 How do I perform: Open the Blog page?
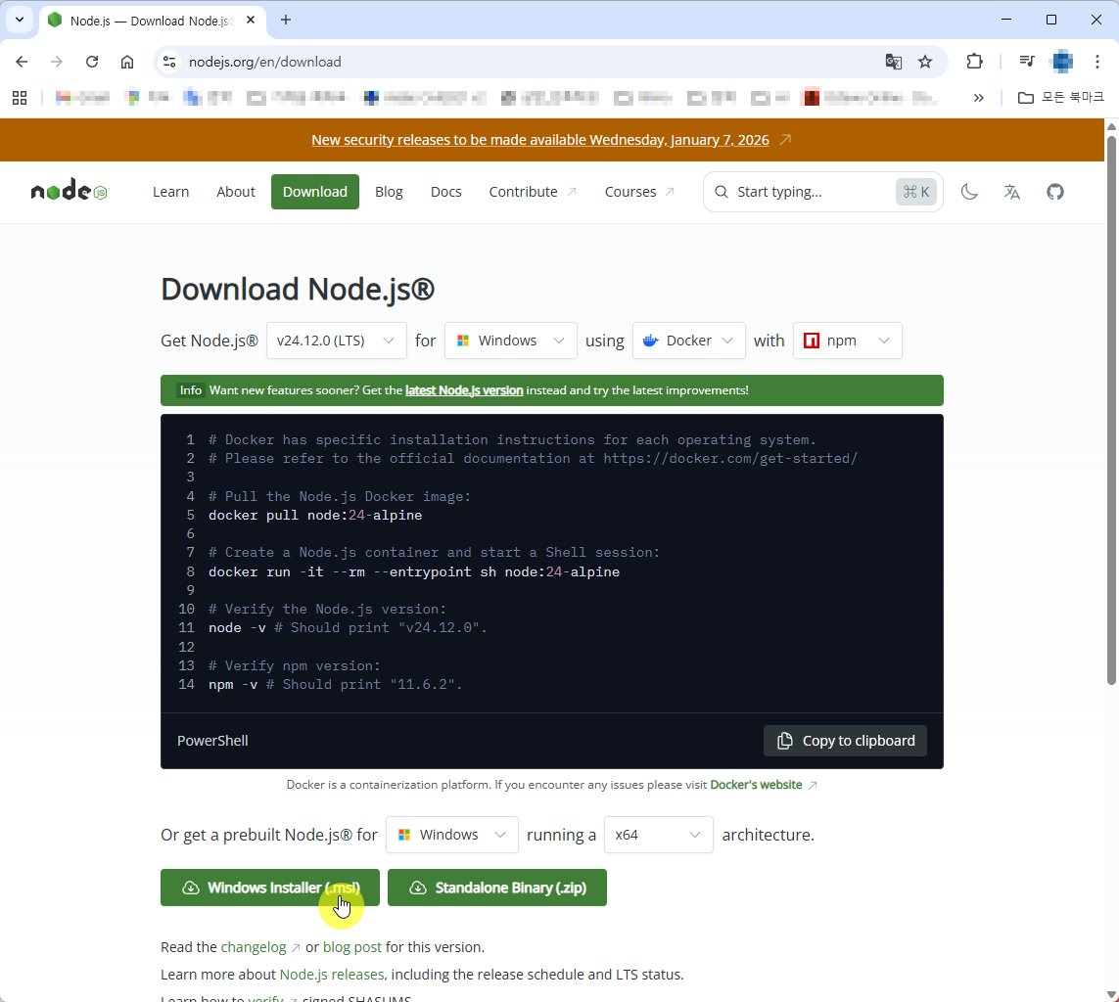click(389, 192)
